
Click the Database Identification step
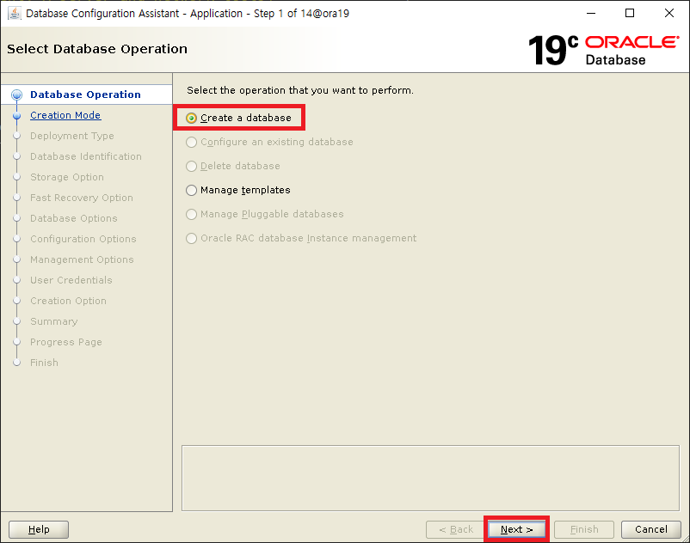86,156
